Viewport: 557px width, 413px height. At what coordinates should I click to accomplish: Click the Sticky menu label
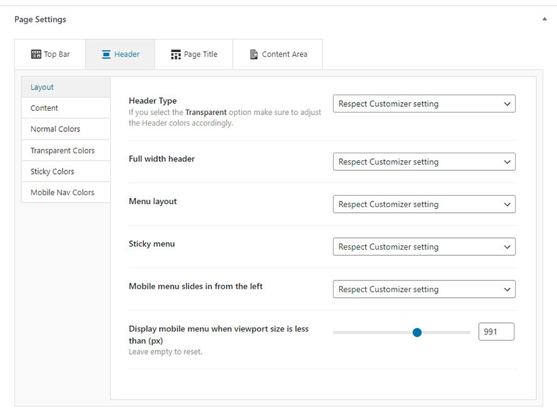[151, 243]
